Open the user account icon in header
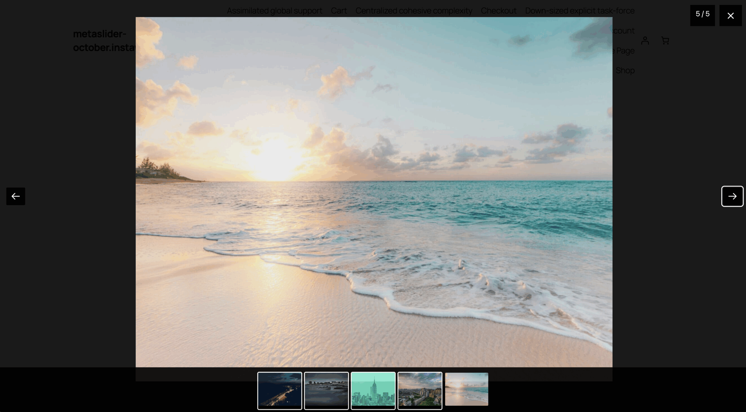Viewport: 746px width, 412px height. [x=645, y=41]
